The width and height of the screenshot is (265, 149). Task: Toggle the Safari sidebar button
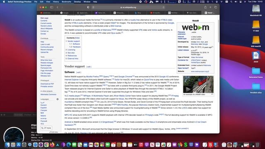(52, 7)
